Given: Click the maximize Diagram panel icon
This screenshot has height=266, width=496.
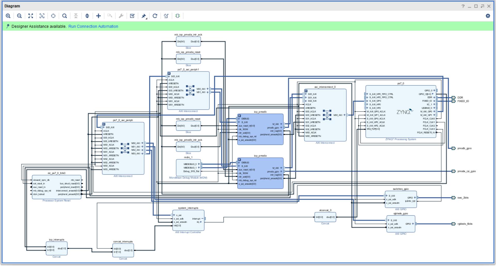Looking at the screenshot, I should coord(476,6).
